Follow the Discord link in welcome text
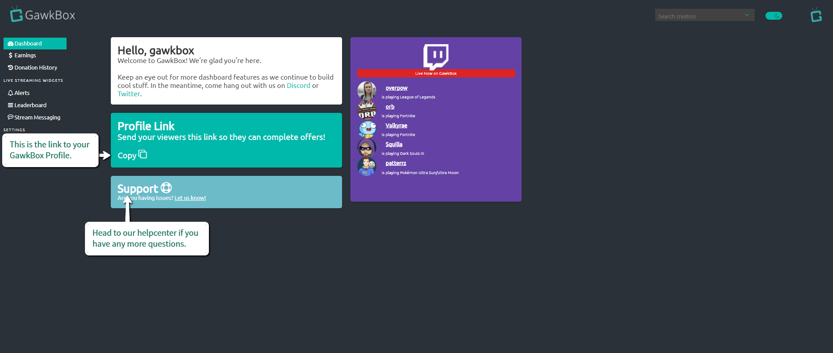 coord(298,86)
